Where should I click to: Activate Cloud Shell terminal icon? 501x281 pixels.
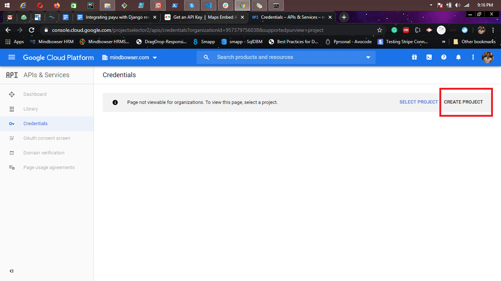(x=429, y=57)
